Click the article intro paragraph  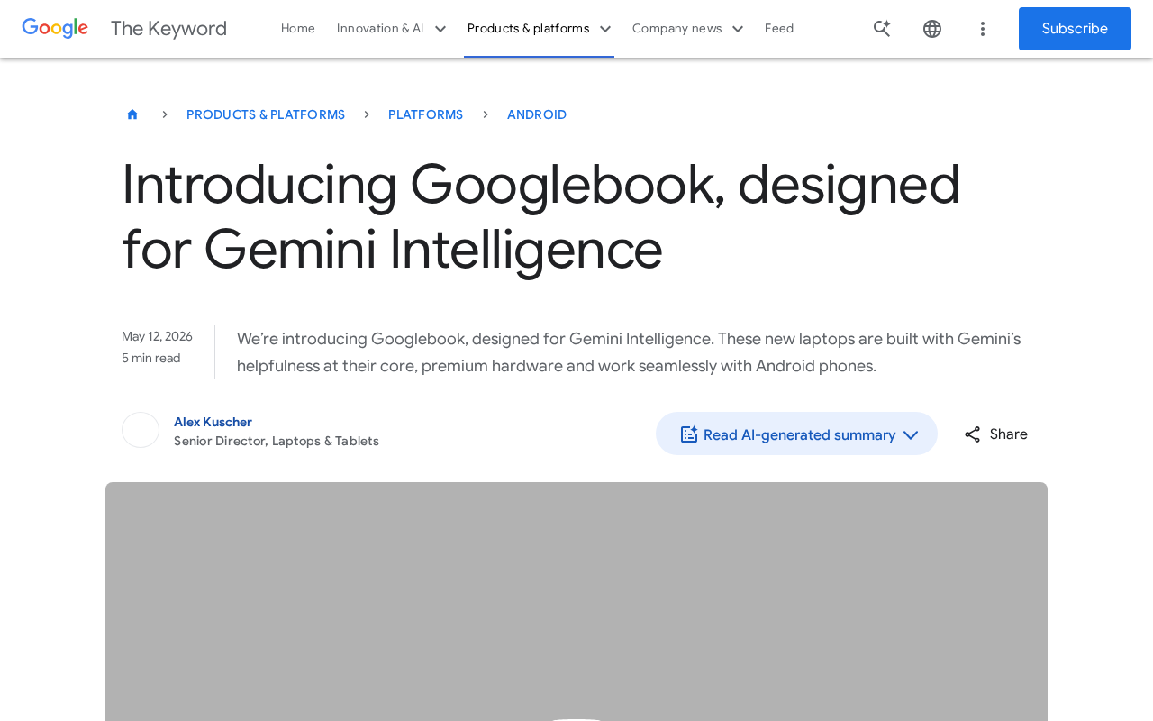[x=629, y=352]
